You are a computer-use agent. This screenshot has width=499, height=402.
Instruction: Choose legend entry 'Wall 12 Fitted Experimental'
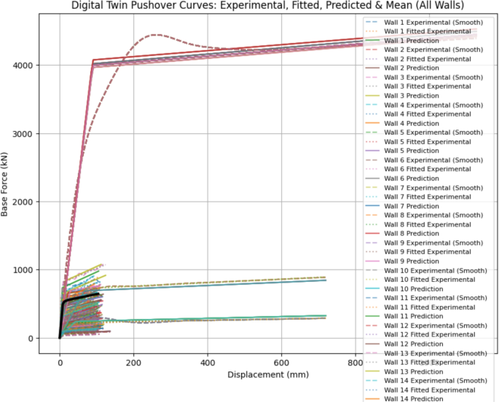click(x=420, y=334)
